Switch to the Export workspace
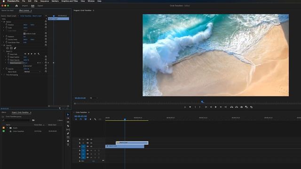Image resolution: width=301 pixels, height=169 pixels. (40, 6)
